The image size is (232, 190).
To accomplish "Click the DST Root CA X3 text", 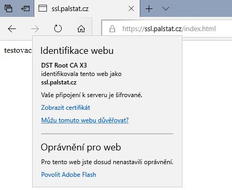I will 64,65.
